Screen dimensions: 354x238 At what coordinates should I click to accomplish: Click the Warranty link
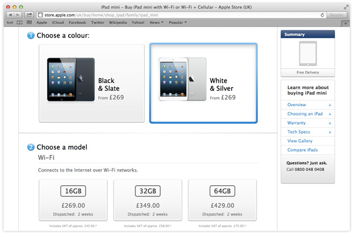pyautogui.click(x=296, y=123)
